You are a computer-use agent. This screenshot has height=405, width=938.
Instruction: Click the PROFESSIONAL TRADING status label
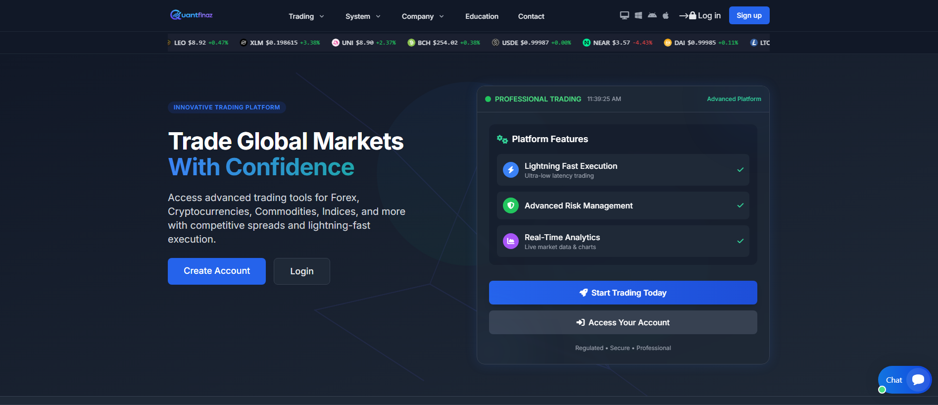coord(538,99)
